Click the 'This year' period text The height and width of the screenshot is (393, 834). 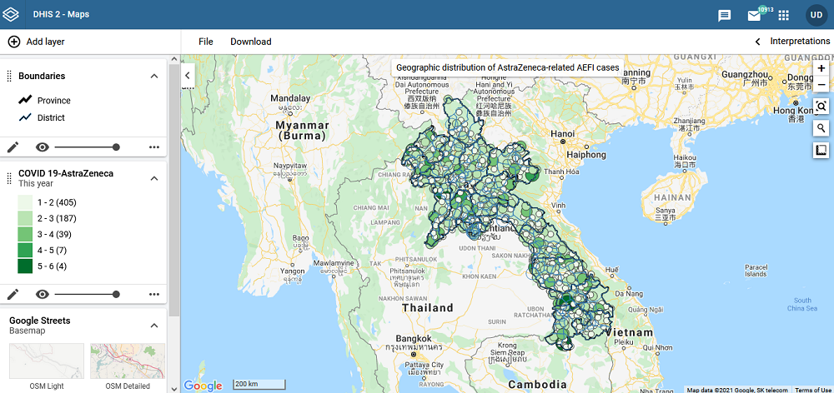(36, 184)
